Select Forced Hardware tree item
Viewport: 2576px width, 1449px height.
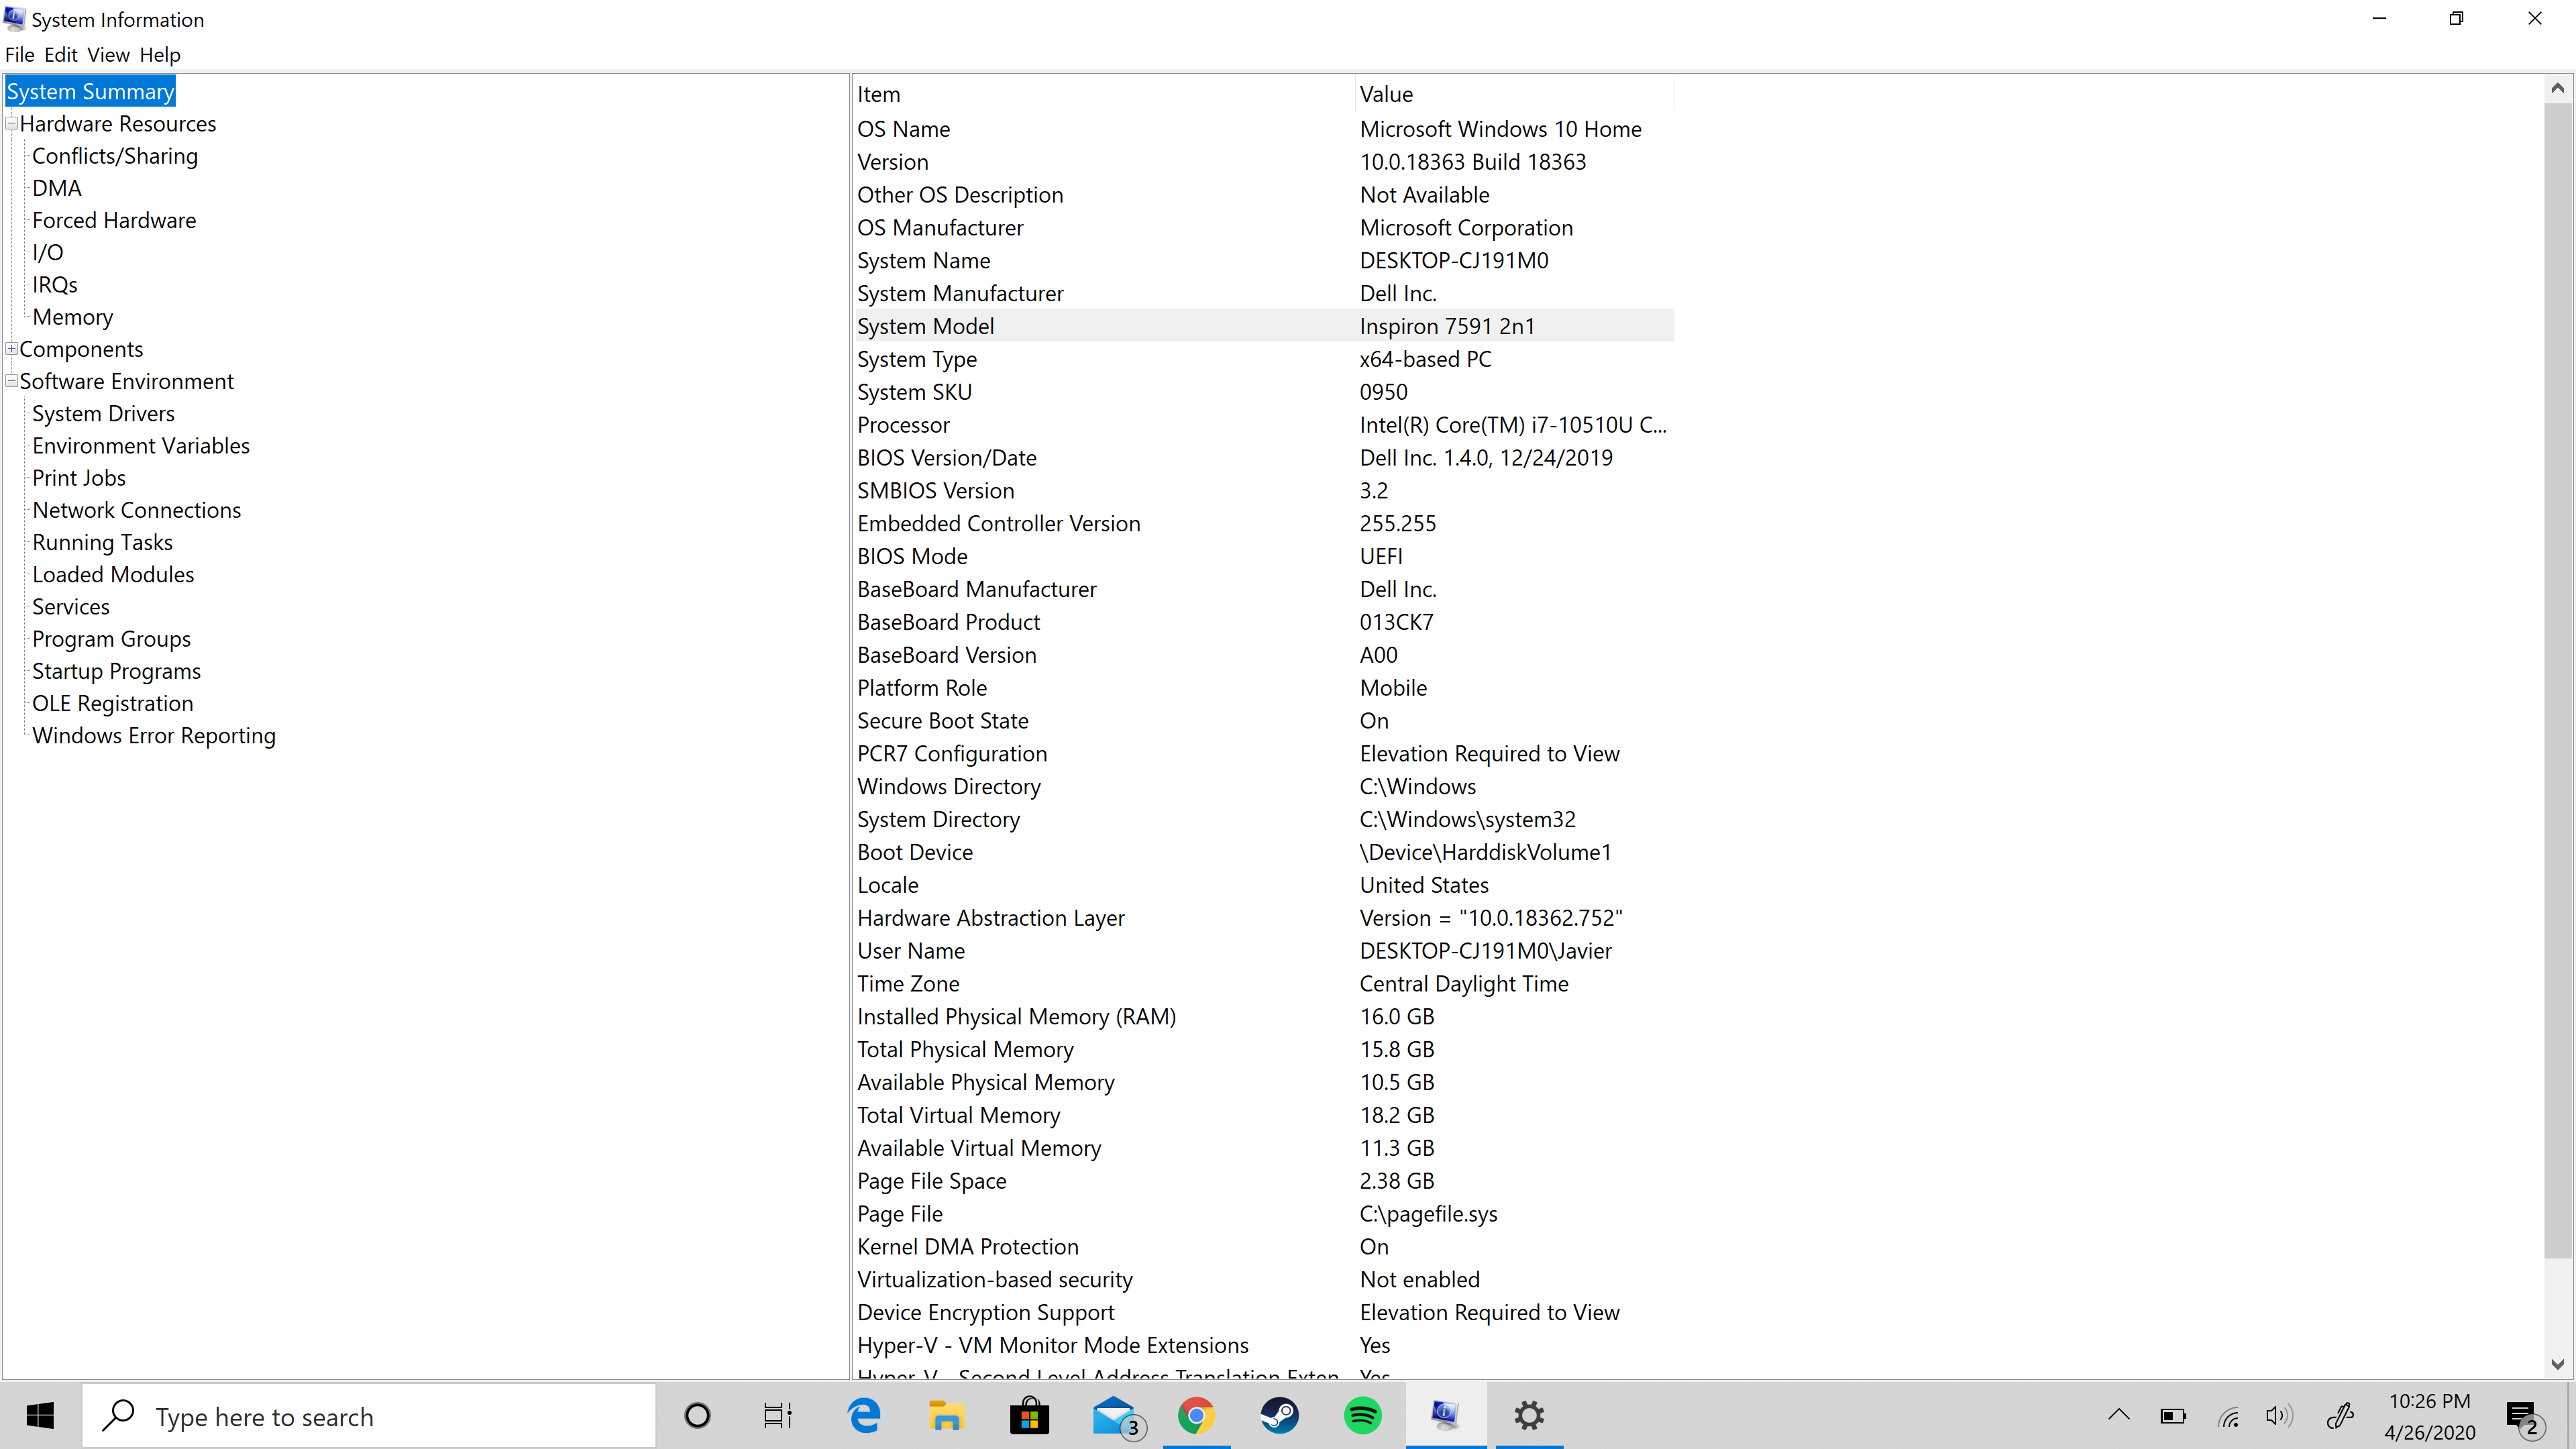[x=114, y=220]
